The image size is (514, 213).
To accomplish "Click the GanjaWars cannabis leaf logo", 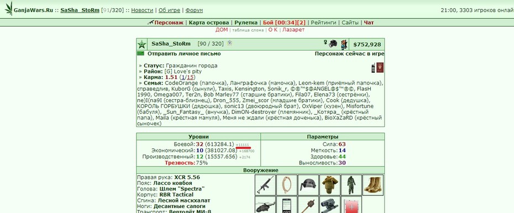I will click(x=9, y=8).
